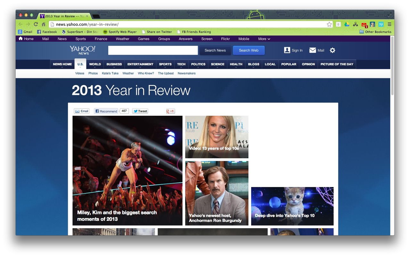Reload the page with the refresh icon
This screenshot has height=257, width=410.
pos(36,24)
